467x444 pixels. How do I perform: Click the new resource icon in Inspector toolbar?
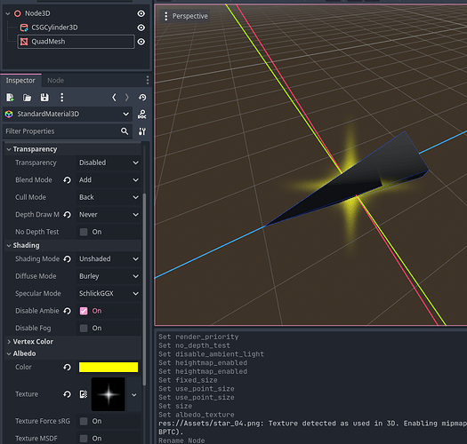coord(10,98)
